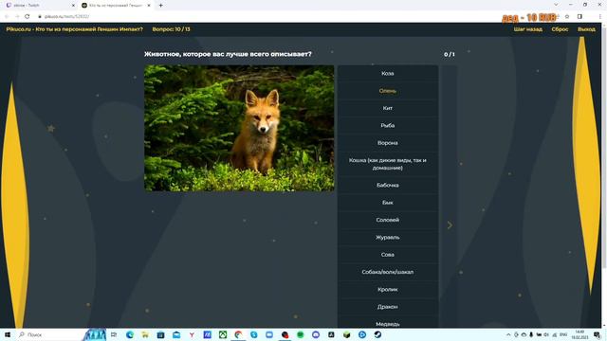Click the browser forward arrow

(x=17, y=17)
